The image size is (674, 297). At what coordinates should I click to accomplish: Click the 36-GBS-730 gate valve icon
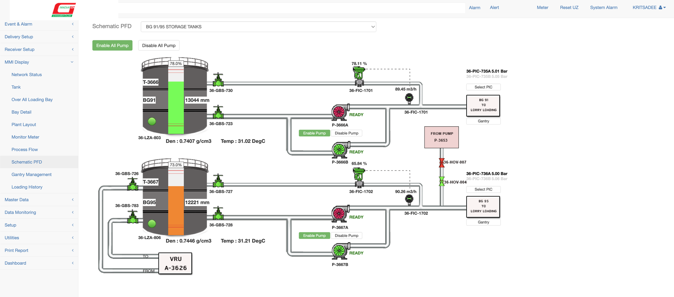point(218,80)
